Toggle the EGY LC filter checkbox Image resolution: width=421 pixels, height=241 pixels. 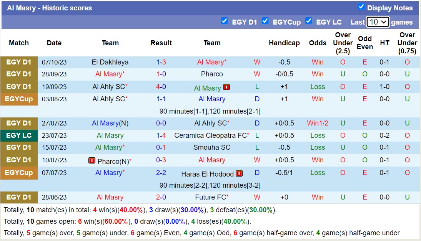click(308, 21)
